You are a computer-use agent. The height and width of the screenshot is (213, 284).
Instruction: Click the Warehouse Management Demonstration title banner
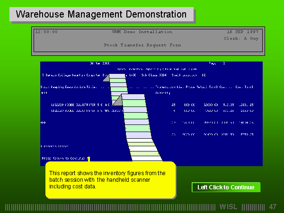coord(101,14)
